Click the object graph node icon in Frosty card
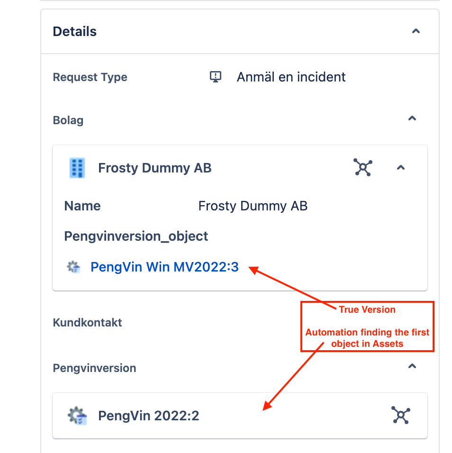 click(363, 167)
